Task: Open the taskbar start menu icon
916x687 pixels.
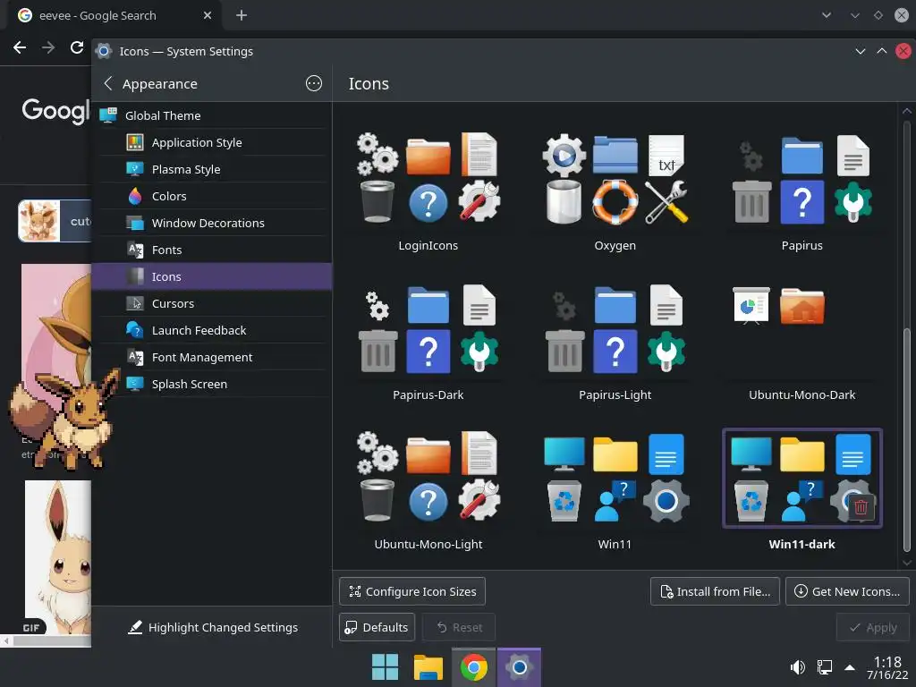Action: pyautogui.click(x=385, y=666)
